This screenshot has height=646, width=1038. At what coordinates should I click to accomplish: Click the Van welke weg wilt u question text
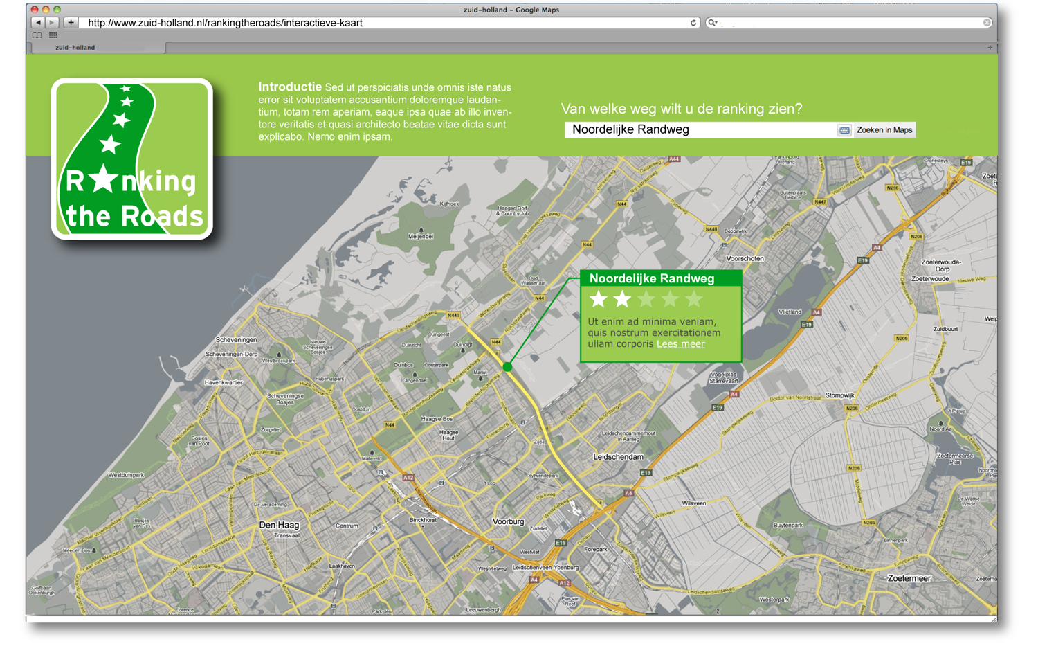pos(682,109)
